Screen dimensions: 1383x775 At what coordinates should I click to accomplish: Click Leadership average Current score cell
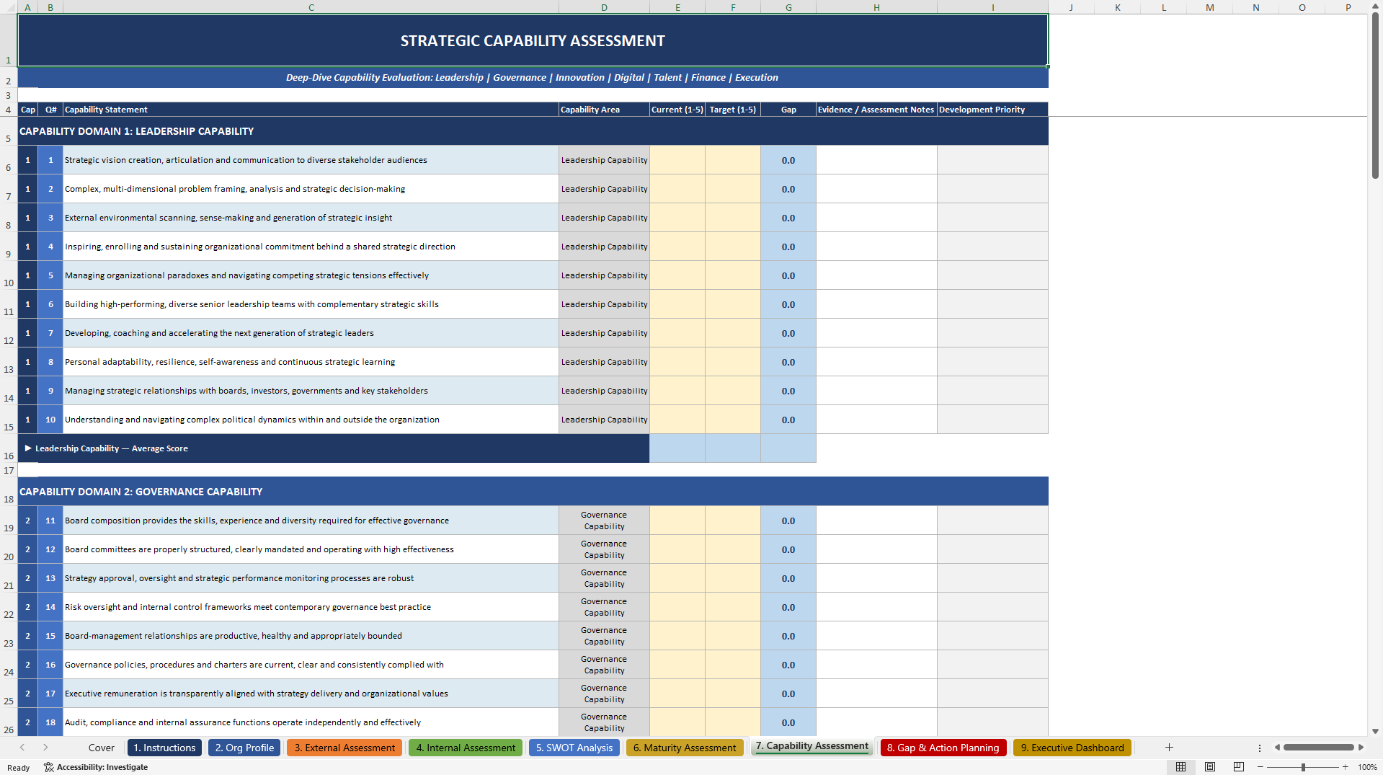[677, 448]
